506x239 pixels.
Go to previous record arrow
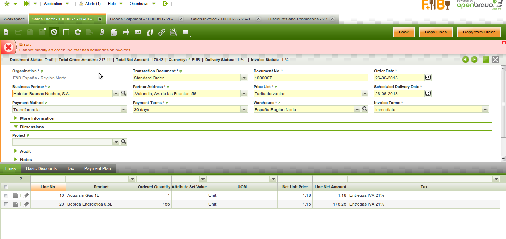click(465, 60)
